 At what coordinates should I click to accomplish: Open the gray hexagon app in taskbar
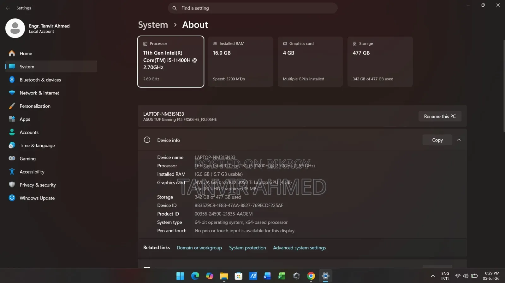click(x=296, y=276)
